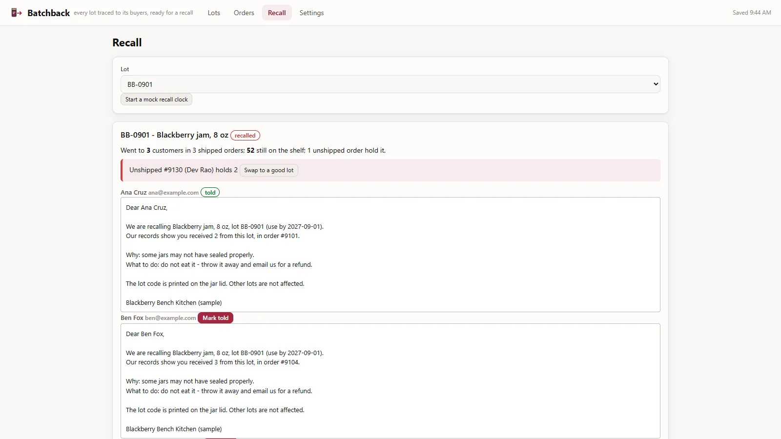Click the Ana Cruz customer name
Image resolution: width=781 pixels, height=439 pixels.
pyautogui.click(x=133, y=193)
